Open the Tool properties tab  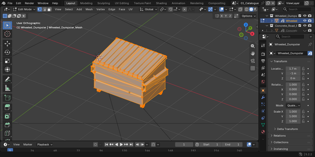(x=263, y=45)
